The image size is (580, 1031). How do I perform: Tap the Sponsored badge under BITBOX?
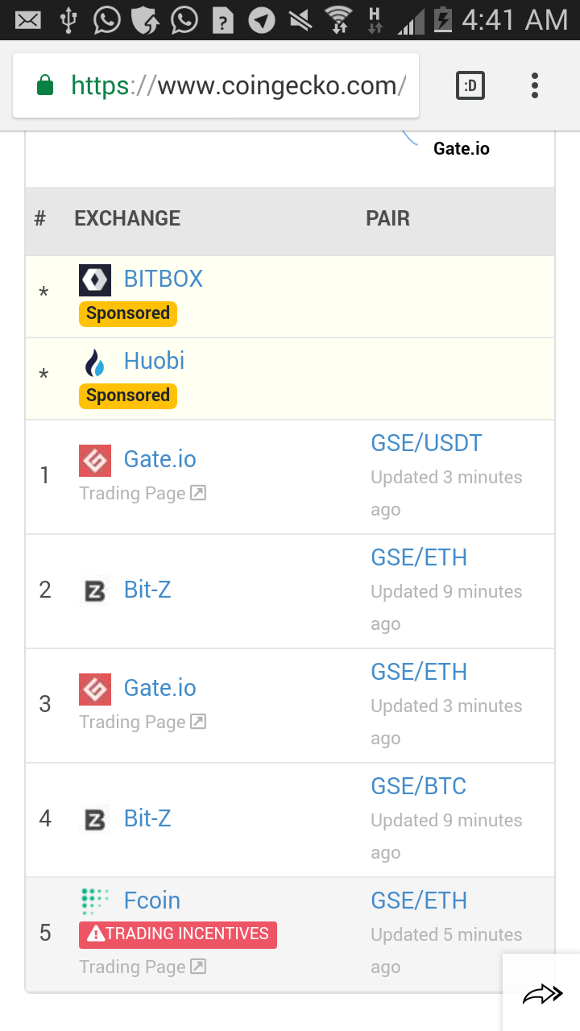[128, 313]
